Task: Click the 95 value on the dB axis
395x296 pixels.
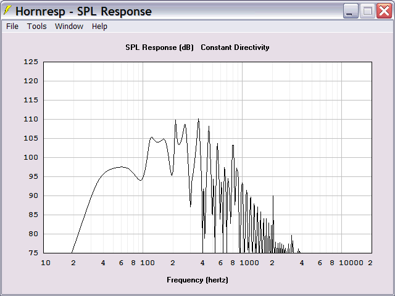Action: (33, 176)
